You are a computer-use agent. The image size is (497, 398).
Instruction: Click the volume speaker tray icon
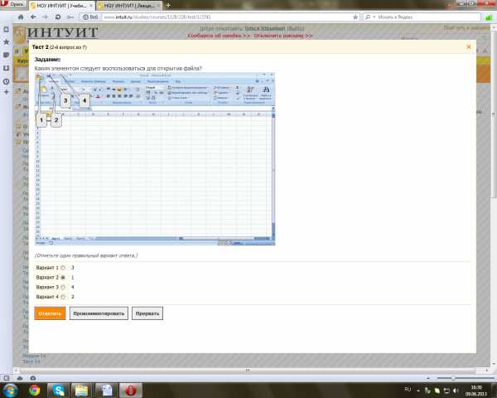click(456, 391)
